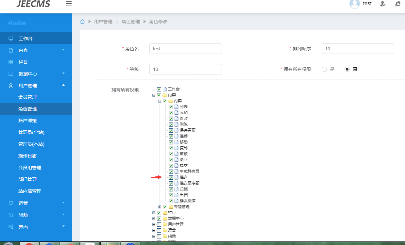The height and width of the screenshot is (245, 405).
Task: Click the 辅助 toolbox icon in sidebar
Action: (11, 215)
